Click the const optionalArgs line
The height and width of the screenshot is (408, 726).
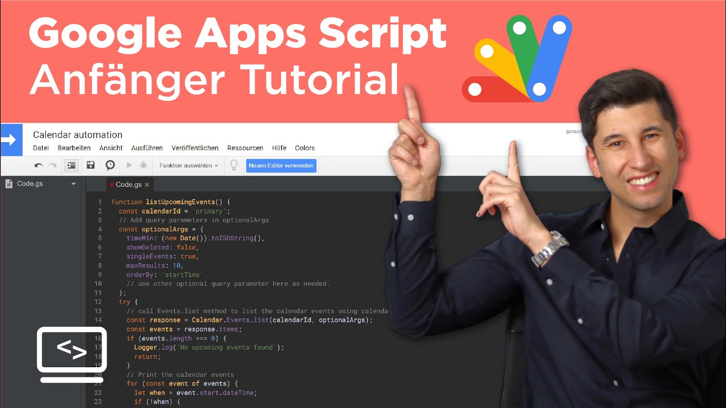(161, 229)
